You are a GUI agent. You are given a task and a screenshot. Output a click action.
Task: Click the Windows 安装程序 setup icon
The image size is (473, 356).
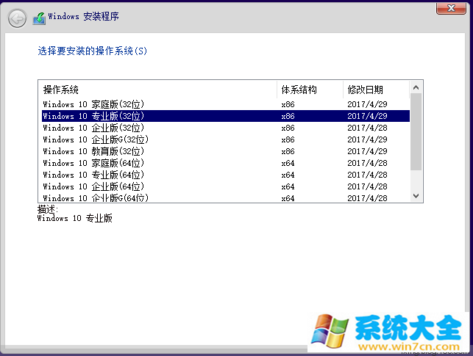coord(38,18)
